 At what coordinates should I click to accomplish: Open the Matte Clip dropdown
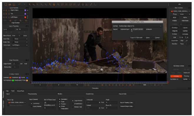tap(20, 42)
